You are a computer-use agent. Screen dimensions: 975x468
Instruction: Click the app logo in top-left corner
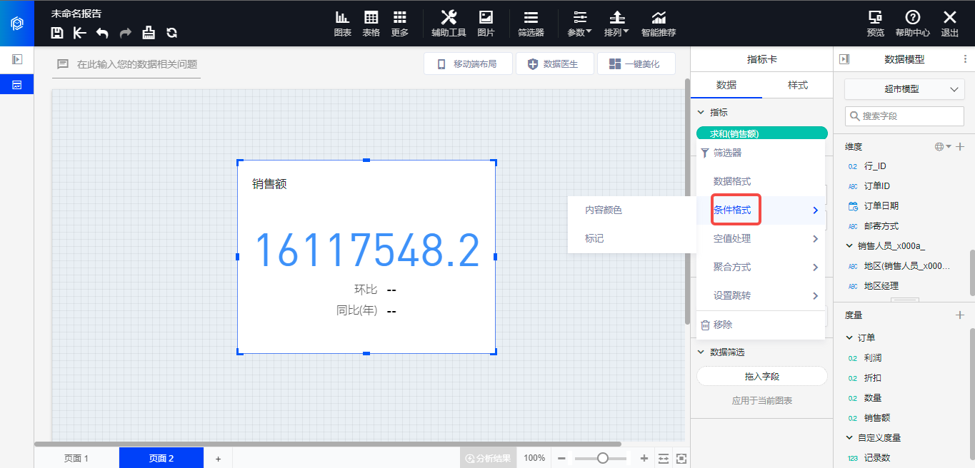17,24
